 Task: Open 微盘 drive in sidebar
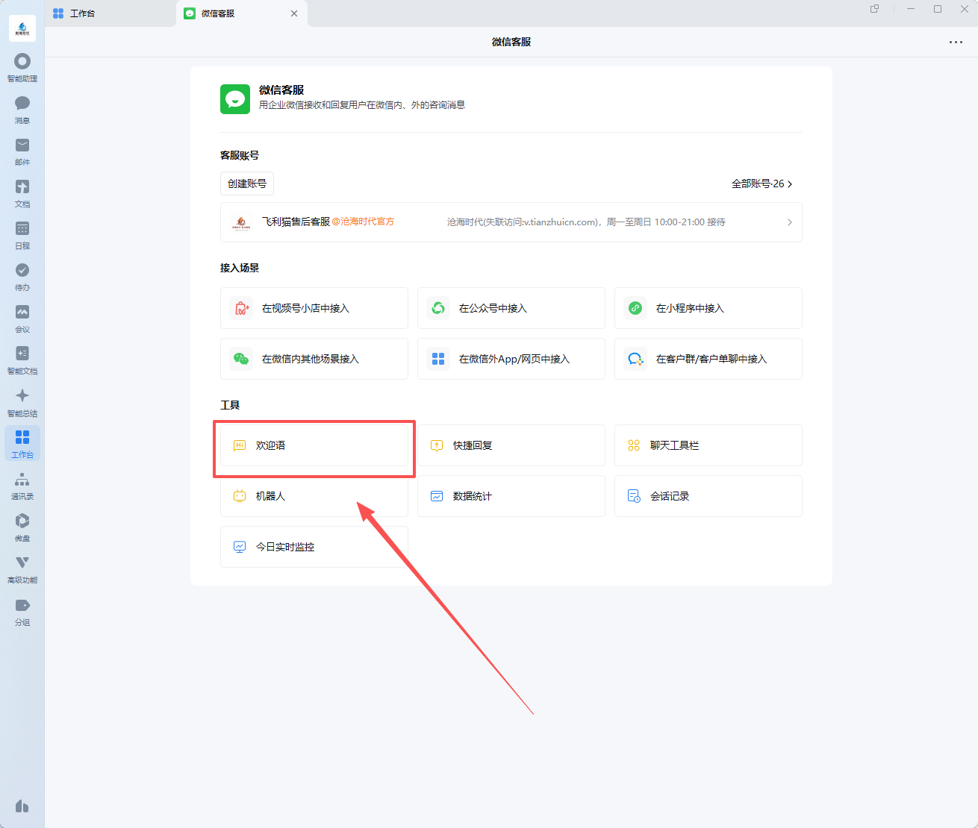click(22, 527)
